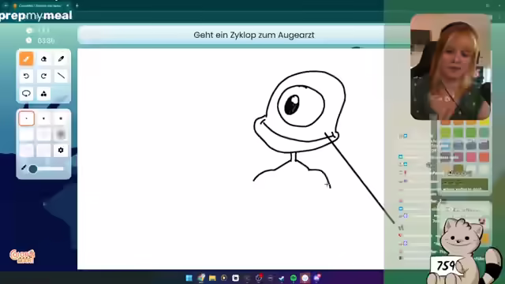Image resolution: width=505 pixels, height=284 pixels.
Task: Open File Explorer from the taskbar
Action: coord(212,278)
